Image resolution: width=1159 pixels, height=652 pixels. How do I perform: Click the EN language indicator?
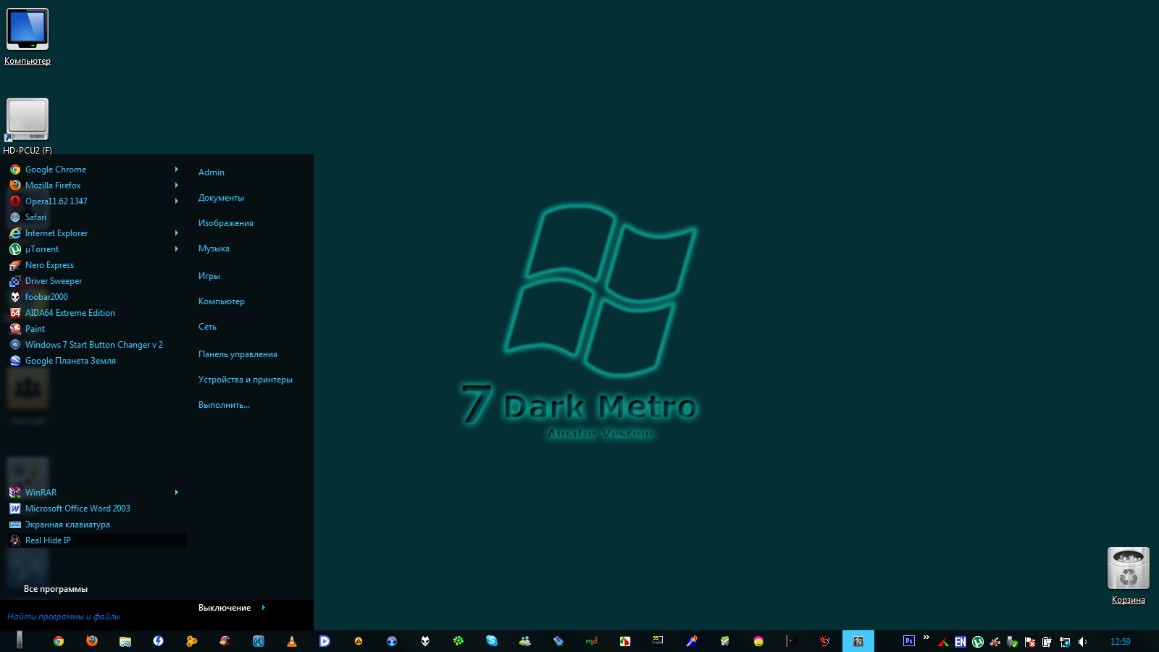tap(960, 642)
